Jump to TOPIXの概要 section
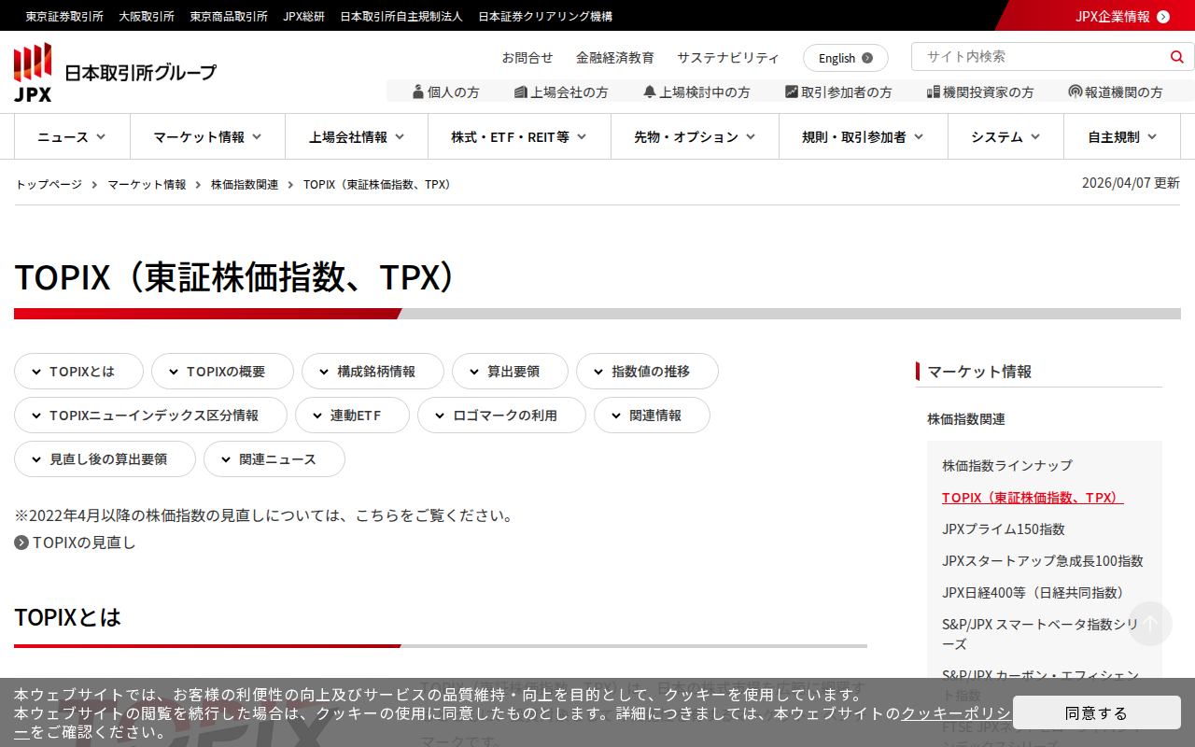The width and height of the screenshot is (1195, 747). [222, 372]
